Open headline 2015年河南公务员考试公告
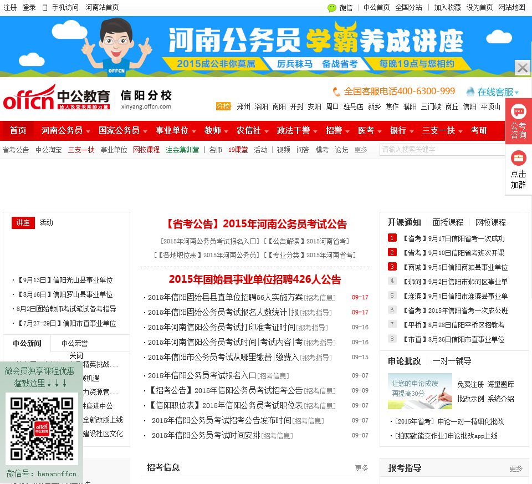 (257, 224)
